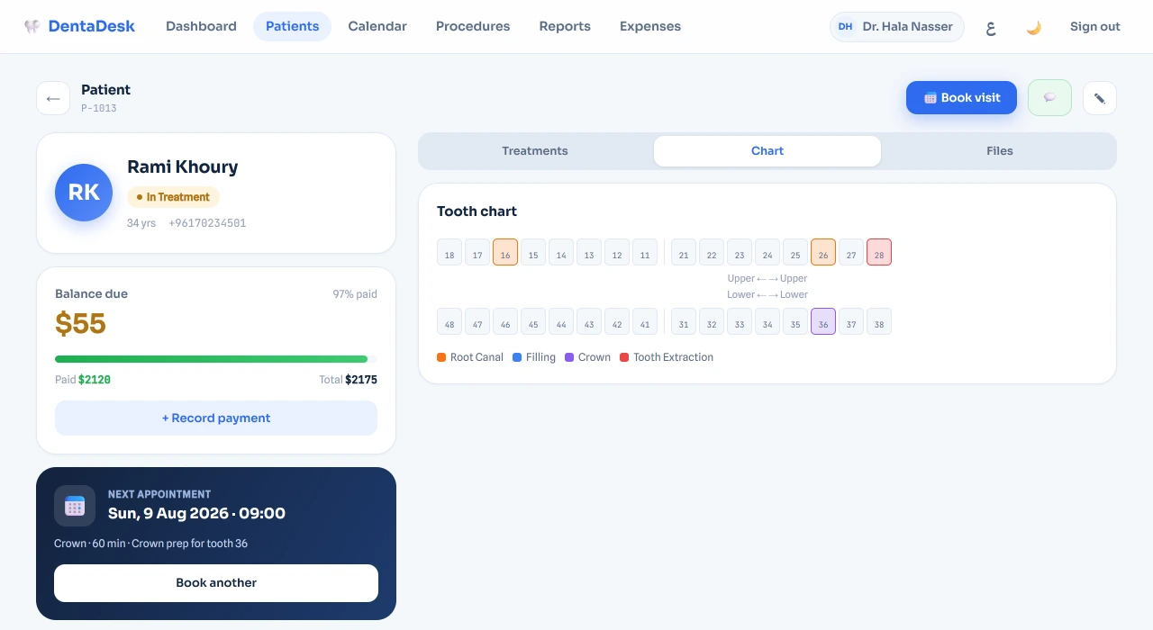This screenshot has width=1153, height=630.
Task: Select tooth 38 on the chart
Action: pyautogui.click(x=879, y=321)
